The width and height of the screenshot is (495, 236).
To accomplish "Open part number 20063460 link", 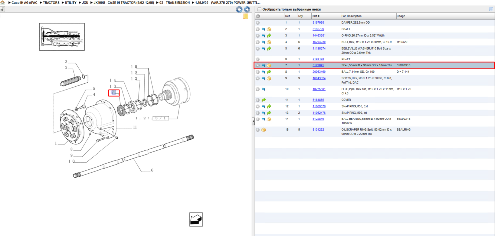I will [x=319, y=72].
